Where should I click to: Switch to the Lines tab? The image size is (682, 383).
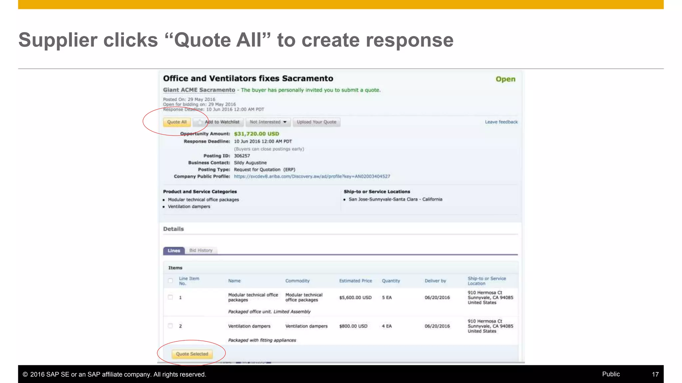[174, 251]
